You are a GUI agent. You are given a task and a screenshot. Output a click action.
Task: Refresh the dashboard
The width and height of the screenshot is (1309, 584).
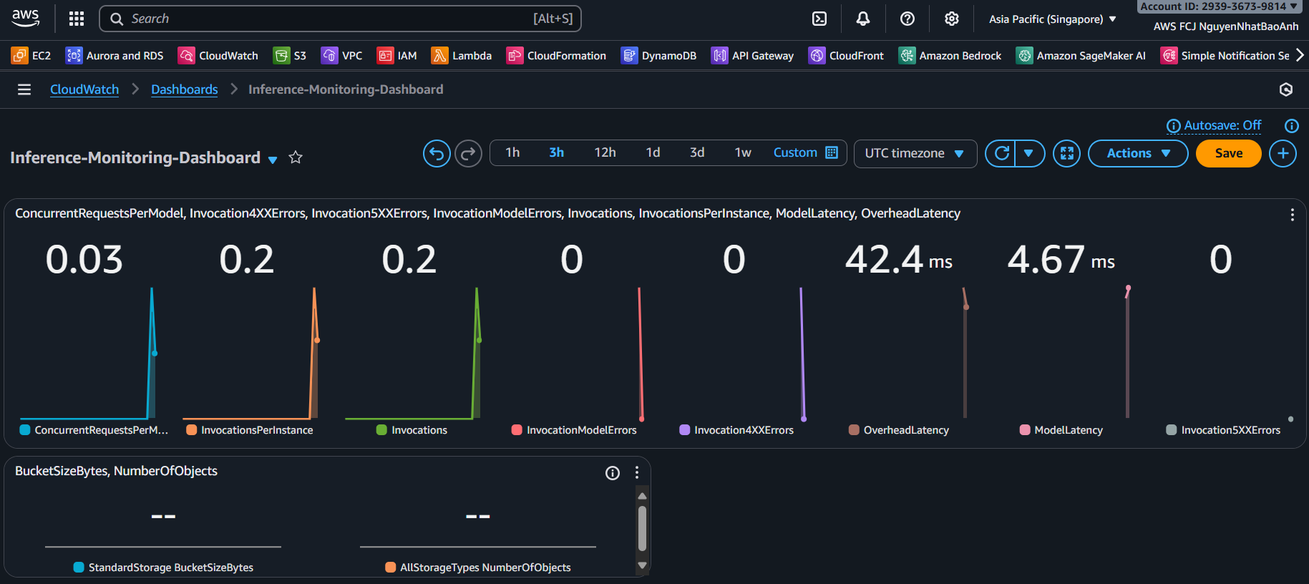tap(1001, 153)
